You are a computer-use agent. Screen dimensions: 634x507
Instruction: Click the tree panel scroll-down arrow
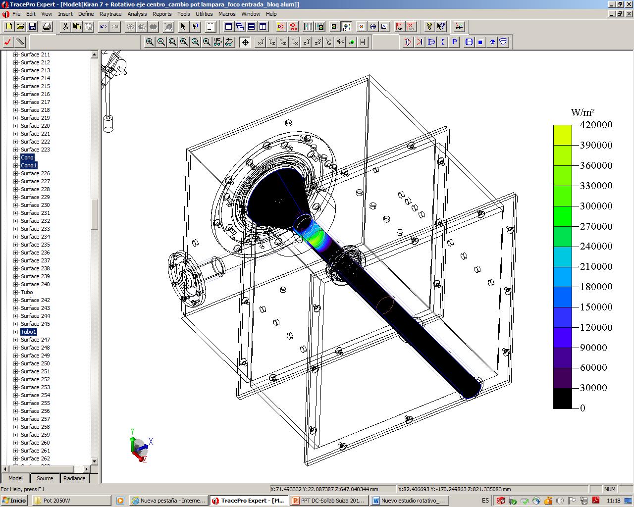94,461
